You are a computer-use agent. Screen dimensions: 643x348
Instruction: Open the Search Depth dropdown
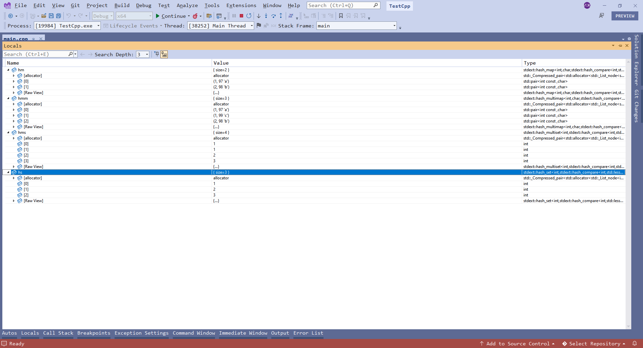(x=146, y=54)
